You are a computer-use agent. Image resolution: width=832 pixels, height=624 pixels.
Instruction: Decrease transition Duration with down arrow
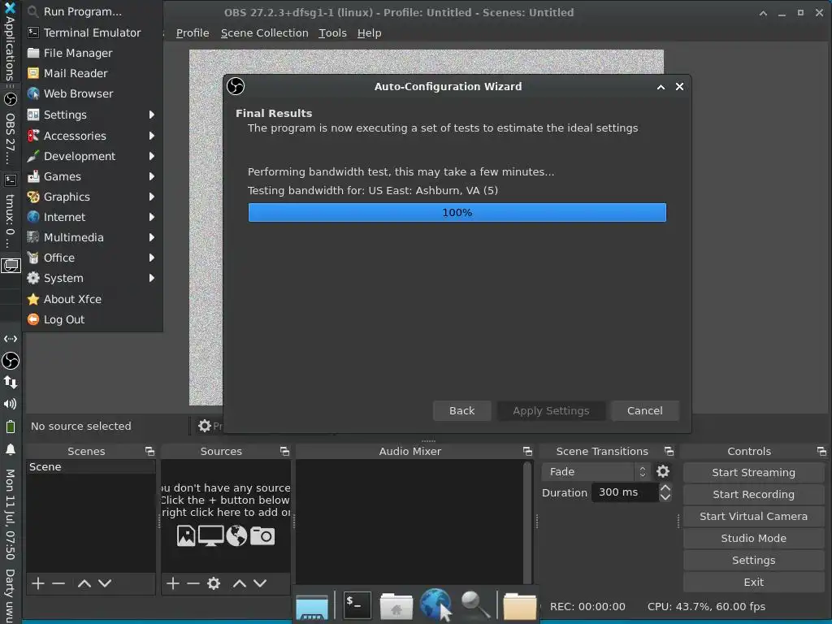pyautogui.click(x=665, y=498)
